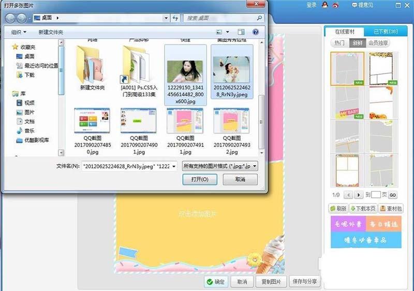Screen dimensions: 414x291
Task: Select 新建文件夹 folder in file list
Action: (x=92, y=68)
